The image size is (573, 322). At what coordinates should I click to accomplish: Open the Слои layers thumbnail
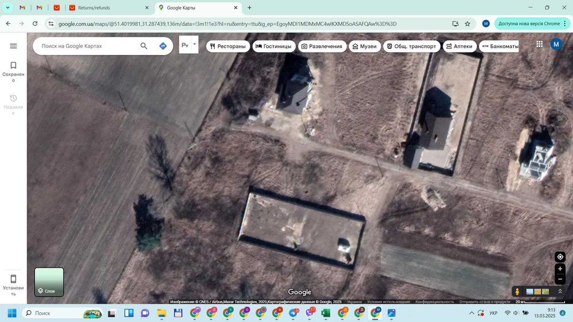point(49,282)
